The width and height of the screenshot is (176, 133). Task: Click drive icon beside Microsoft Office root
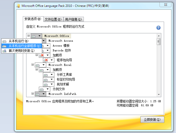pos(34,36)
